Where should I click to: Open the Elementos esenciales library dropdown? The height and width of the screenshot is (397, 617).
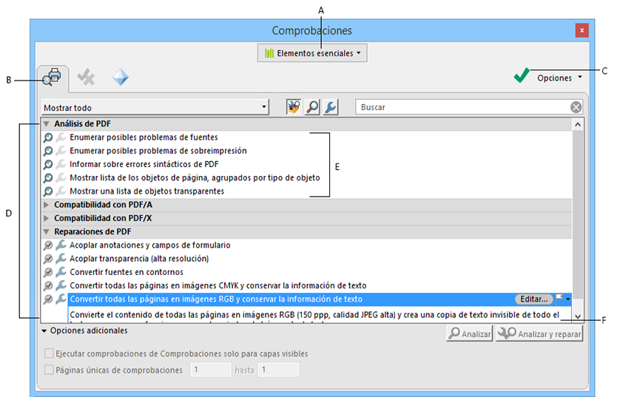312,53
